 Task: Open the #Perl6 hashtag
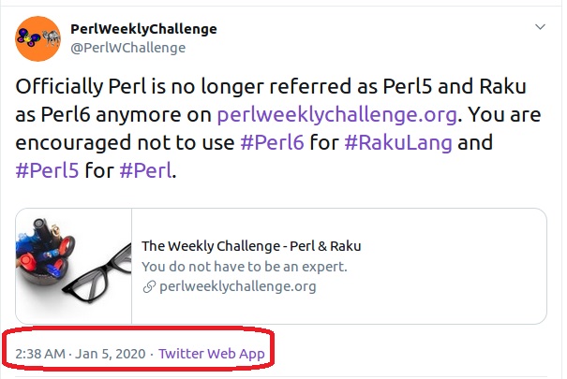272,142
